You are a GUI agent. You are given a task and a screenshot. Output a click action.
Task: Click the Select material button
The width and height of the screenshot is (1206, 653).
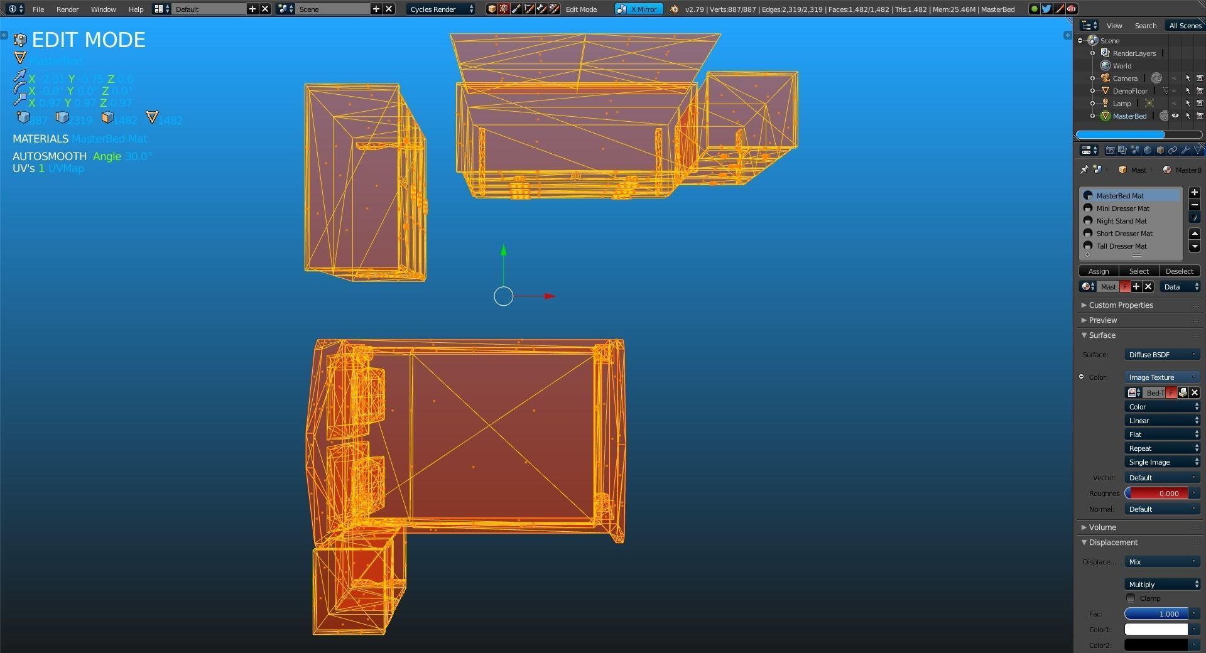pos(1139,271)
